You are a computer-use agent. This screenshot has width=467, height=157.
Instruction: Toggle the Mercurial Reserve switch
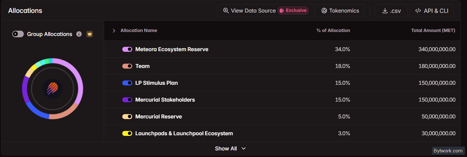(x=127, y=116)
